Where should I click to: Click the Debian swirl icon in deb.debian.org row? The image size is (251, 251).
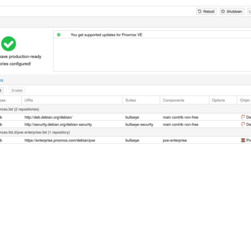[243, 117]
